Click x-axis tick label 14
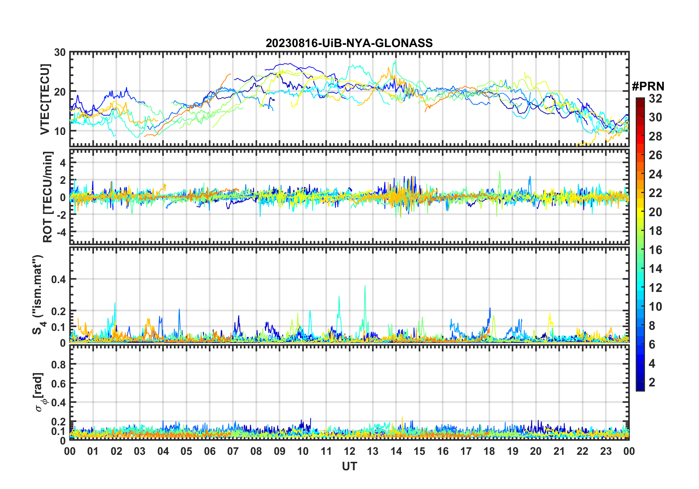The width and height of the screenshot is (699, 489). 396,451
